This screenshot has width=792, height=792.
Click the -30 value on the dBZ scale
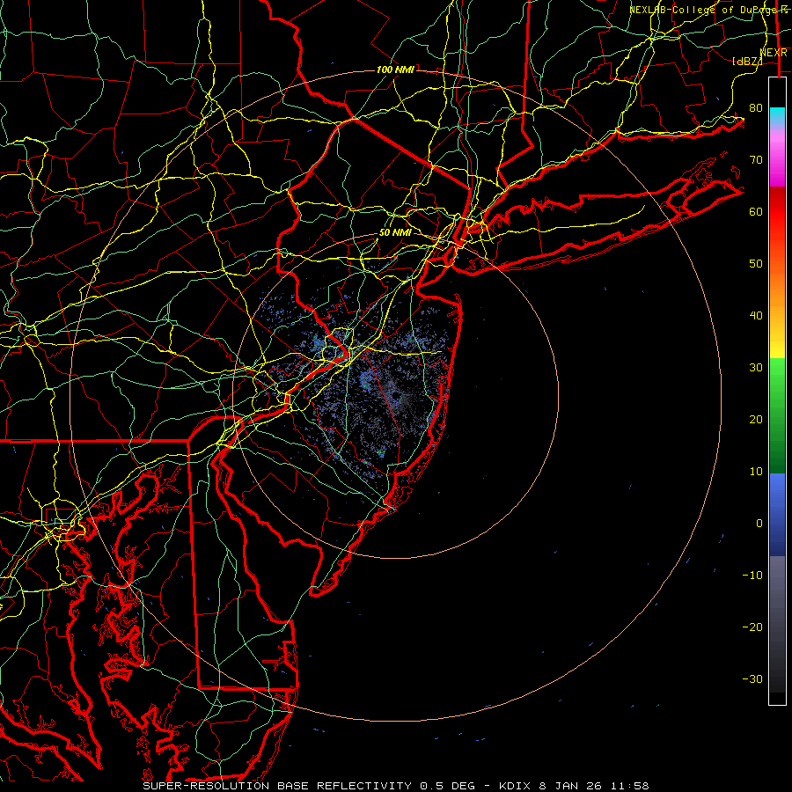pyautogui.click(x=752, y=679)
